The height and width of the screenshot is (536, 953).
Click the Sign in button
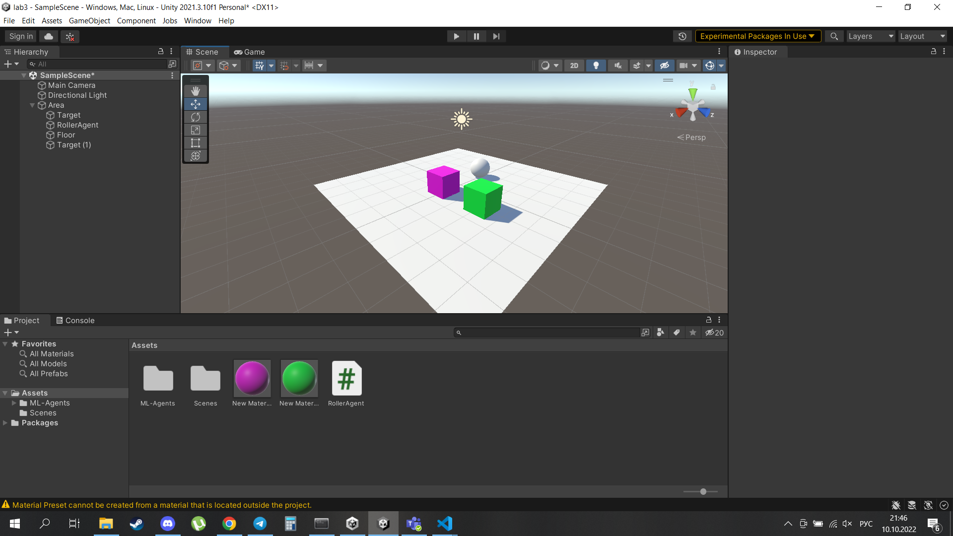click(x=21, y=36)
